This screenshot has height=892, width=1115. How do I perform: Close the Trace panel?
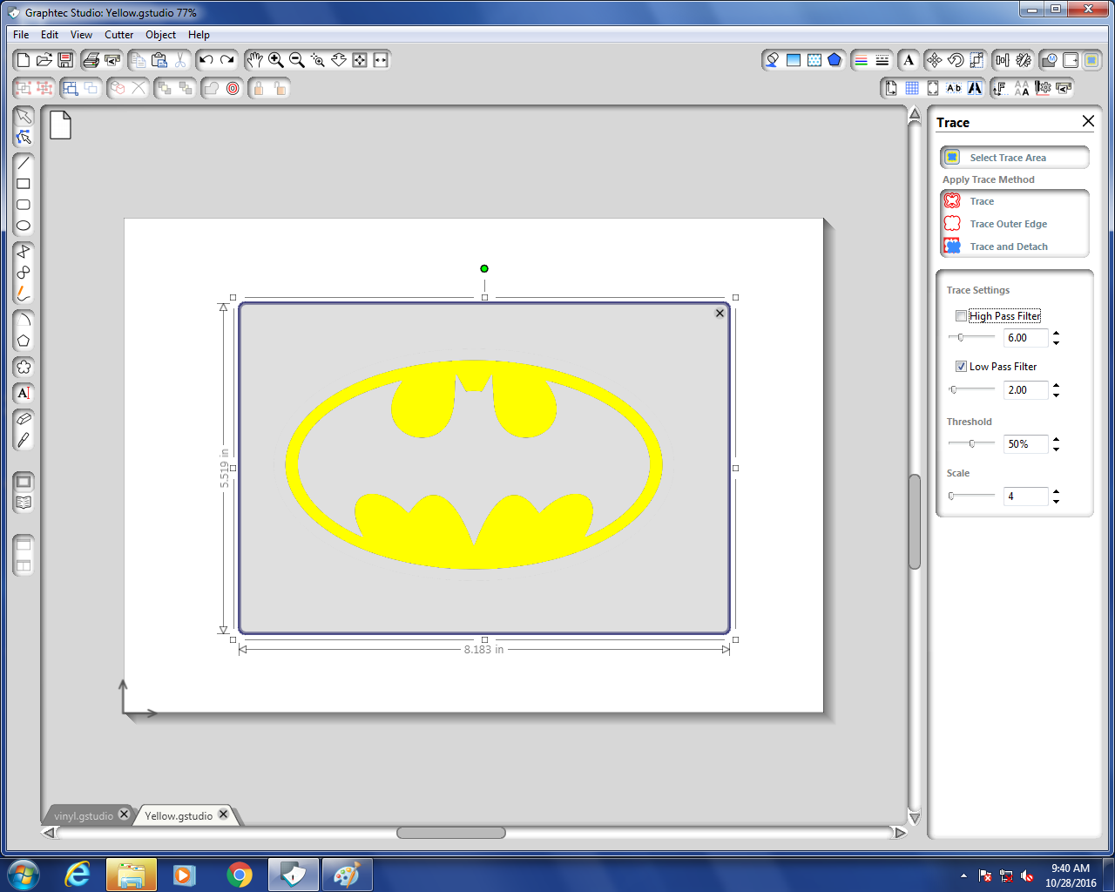pos(1088,121)
